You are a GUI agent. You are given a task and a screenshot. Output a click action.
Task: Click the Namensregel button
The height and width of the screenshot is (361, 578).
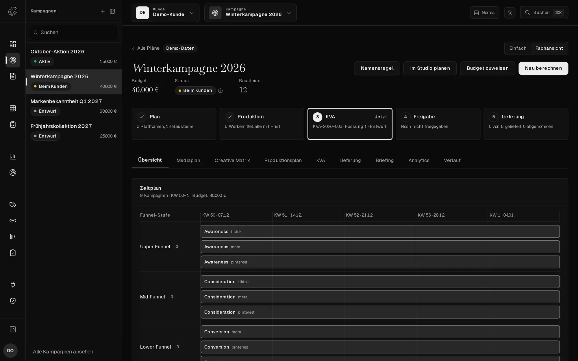377,68
